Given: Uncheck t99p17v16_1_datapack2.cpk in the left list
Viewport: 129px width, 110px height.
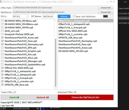Looking at the screenshot, I should pyautogui.click(x=3, y=74).
